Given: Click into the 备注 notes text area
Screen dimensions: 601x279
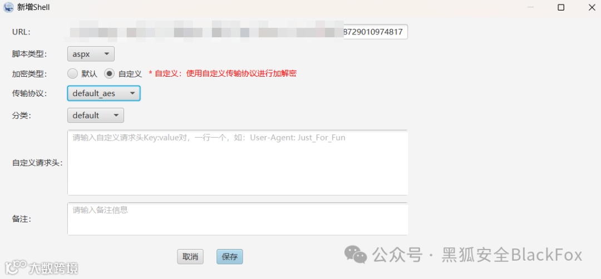Looking at the screenshot, I should [238, 218].
